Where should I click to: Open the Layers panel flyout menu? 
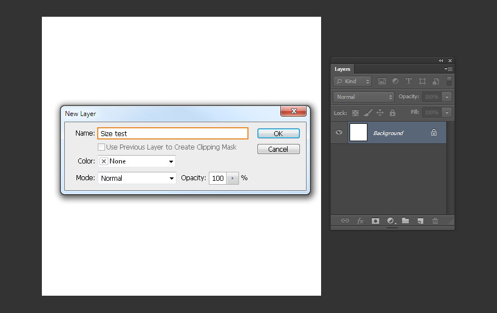(x=448, y=69)
